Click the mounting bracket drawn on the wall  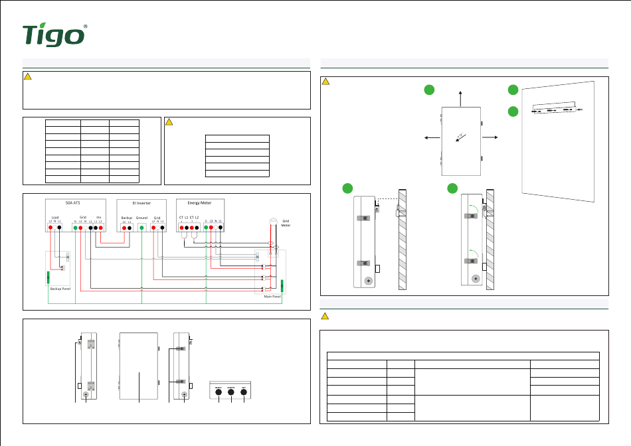click(557, 108)
